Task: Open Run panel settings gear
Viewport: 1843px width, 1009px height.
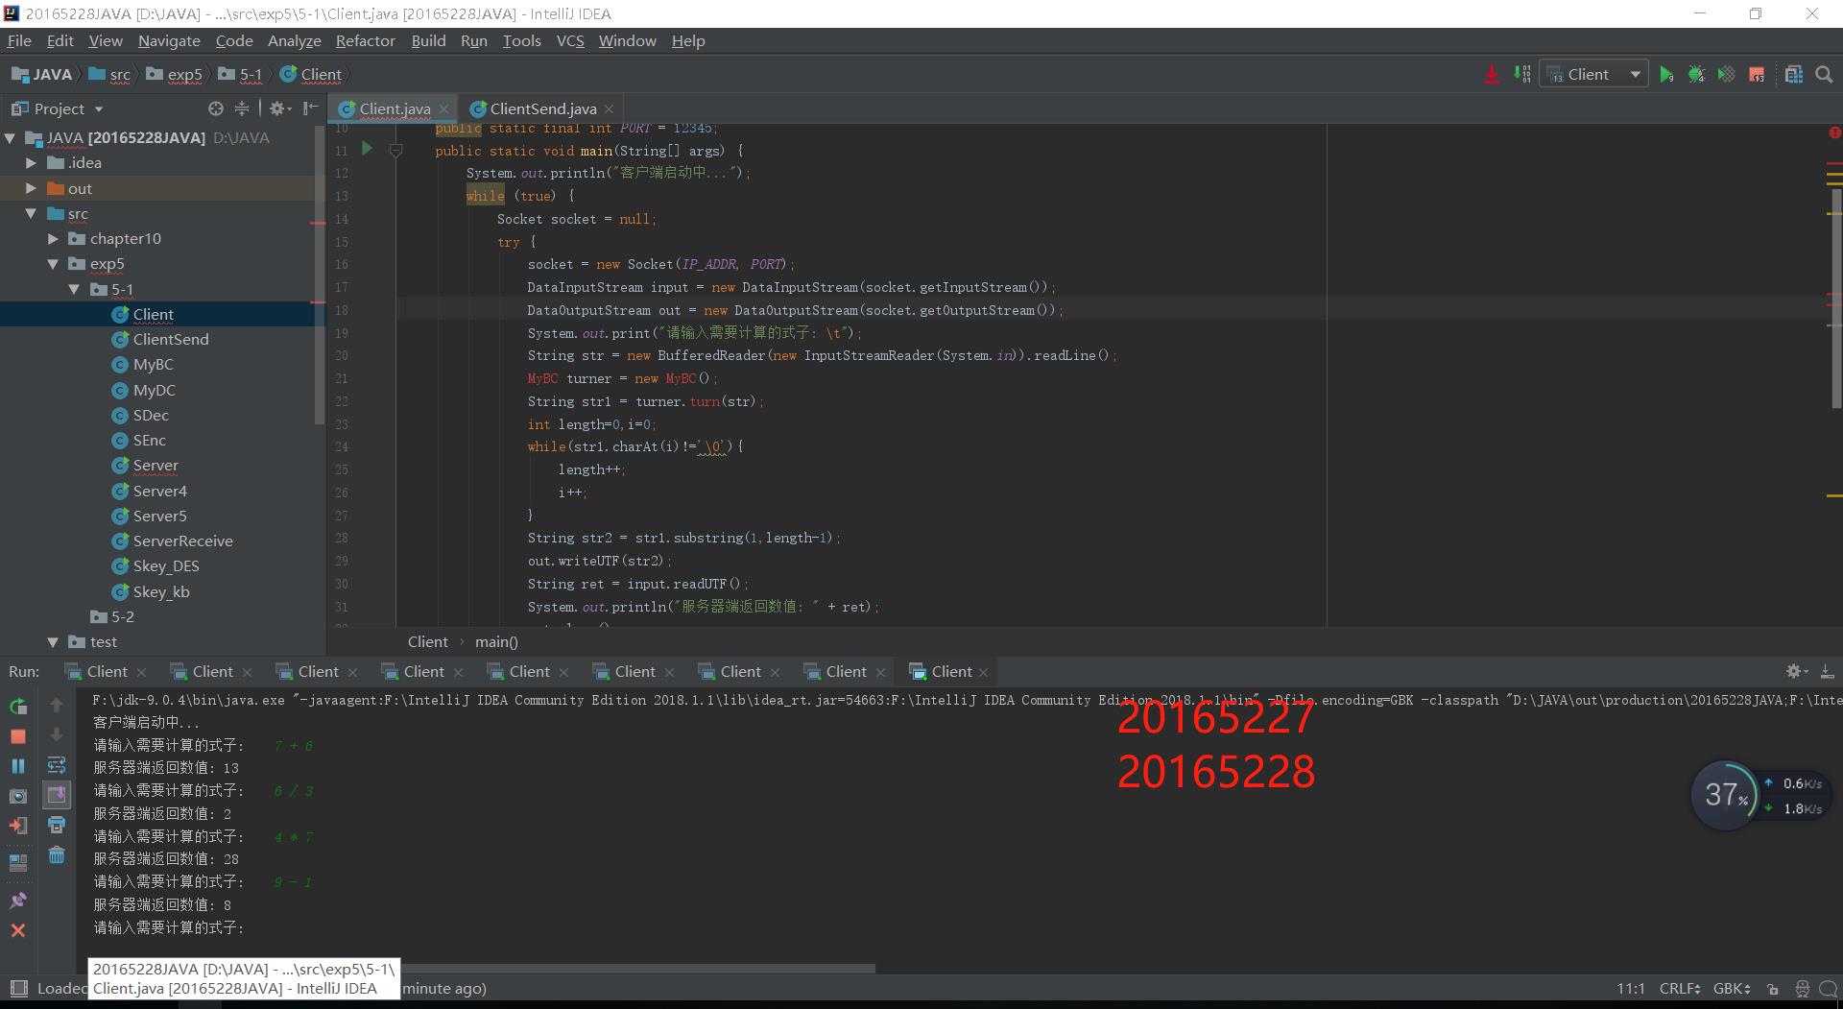Action: pos(1796,671)
